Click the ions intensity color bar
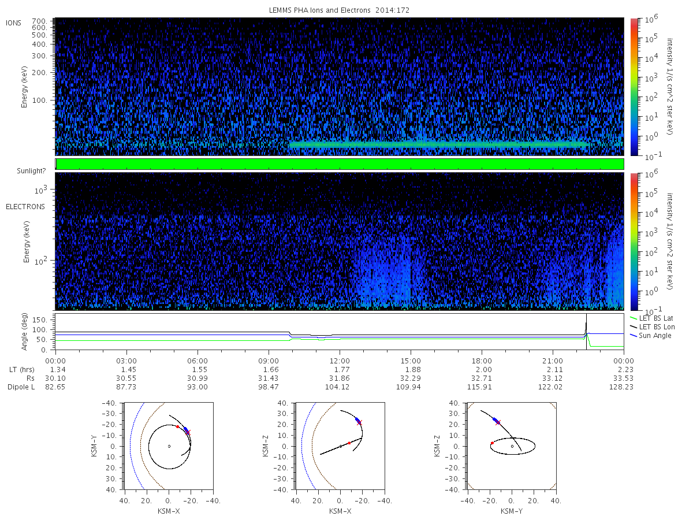Image resolution: width=693 pixels, height=520 pixels. click(x=634, y=86)
